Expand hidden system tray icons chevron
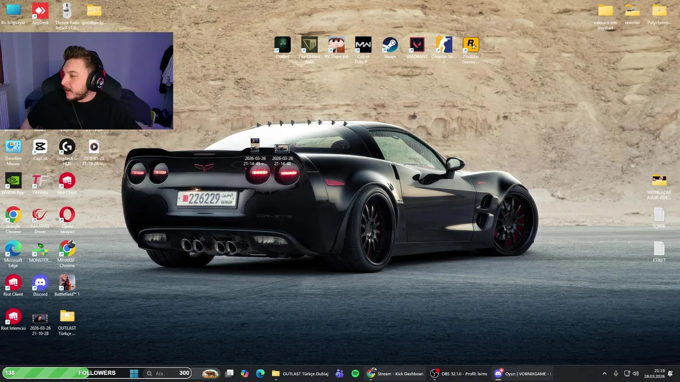The width and height of the screenshot is (680, 382). pyautogui.click(x=604, y=374)
